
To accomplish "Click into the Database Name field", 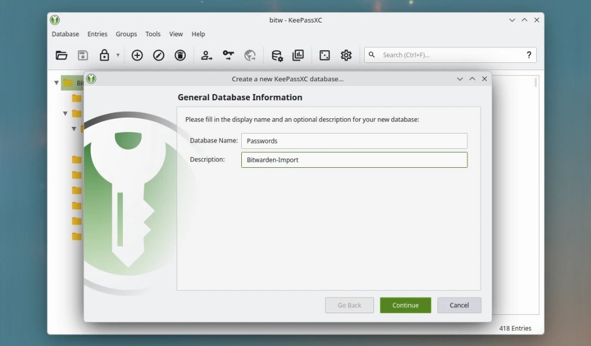I will pos(354,141).
